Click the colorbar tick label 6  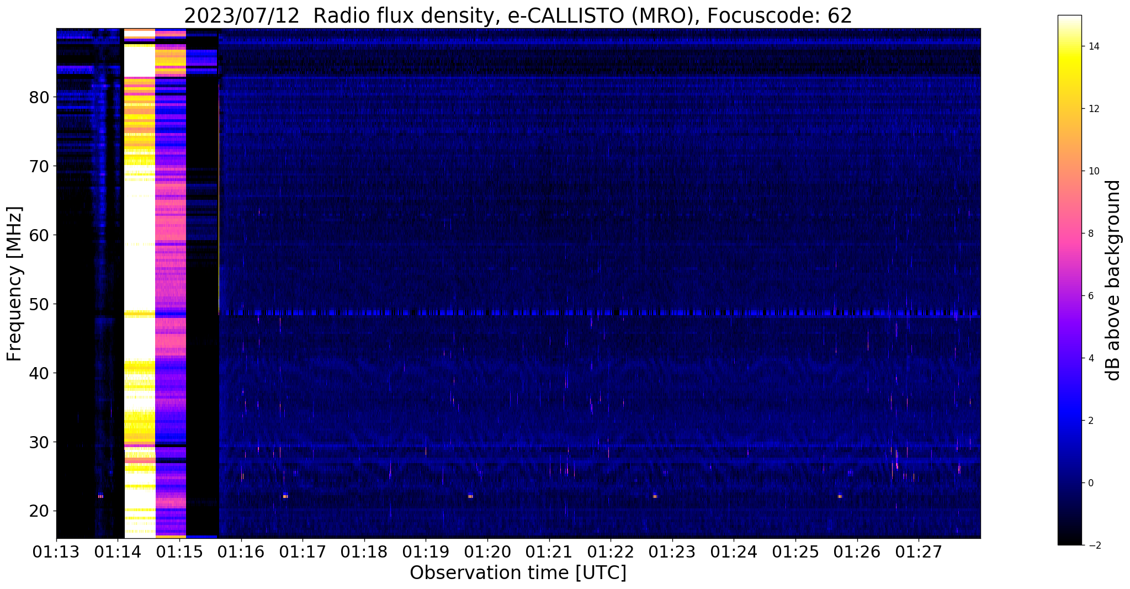pos(1090,296)
